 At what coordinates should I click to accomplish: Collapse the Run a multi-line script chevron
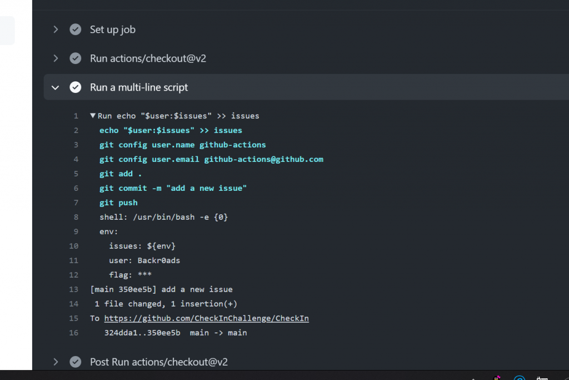56,87
